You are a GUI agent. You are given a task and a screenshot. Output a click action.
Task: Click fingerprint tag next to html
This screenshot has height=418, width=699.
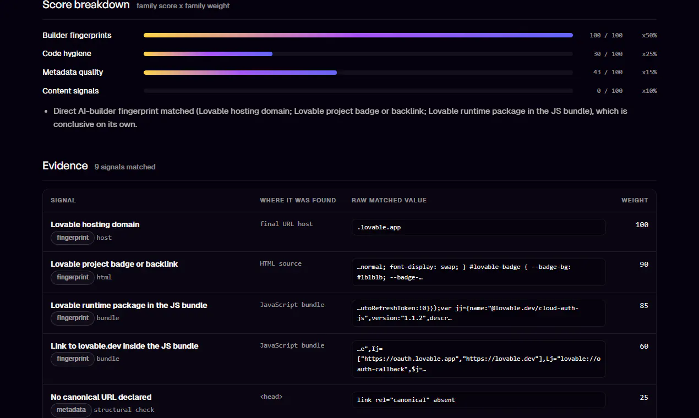point(73,277)
